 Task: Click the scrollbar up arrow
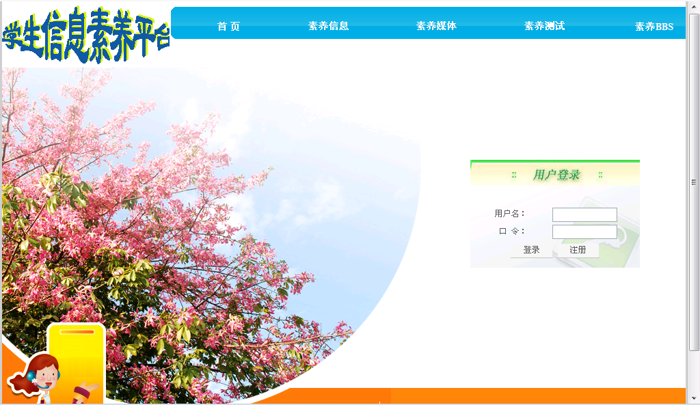(694, 7)
